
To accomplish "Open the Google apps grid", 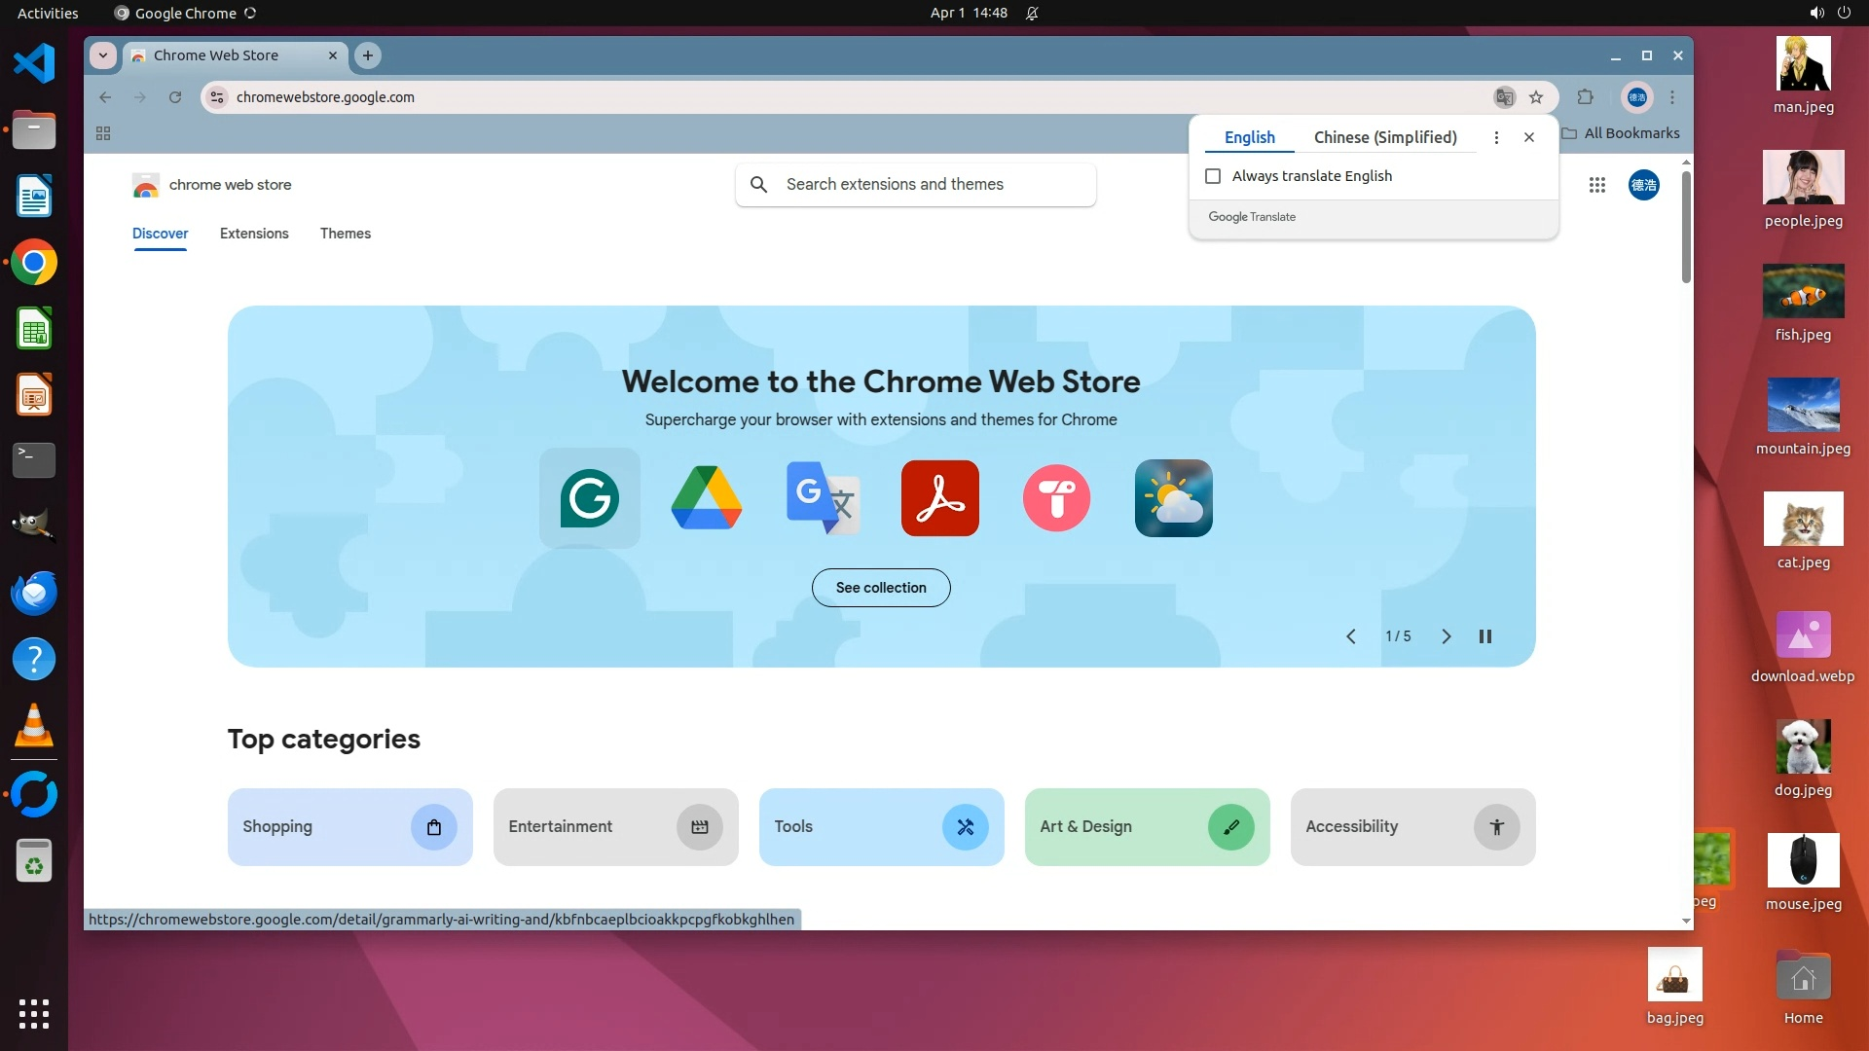I will click(x=1596, y=185).
